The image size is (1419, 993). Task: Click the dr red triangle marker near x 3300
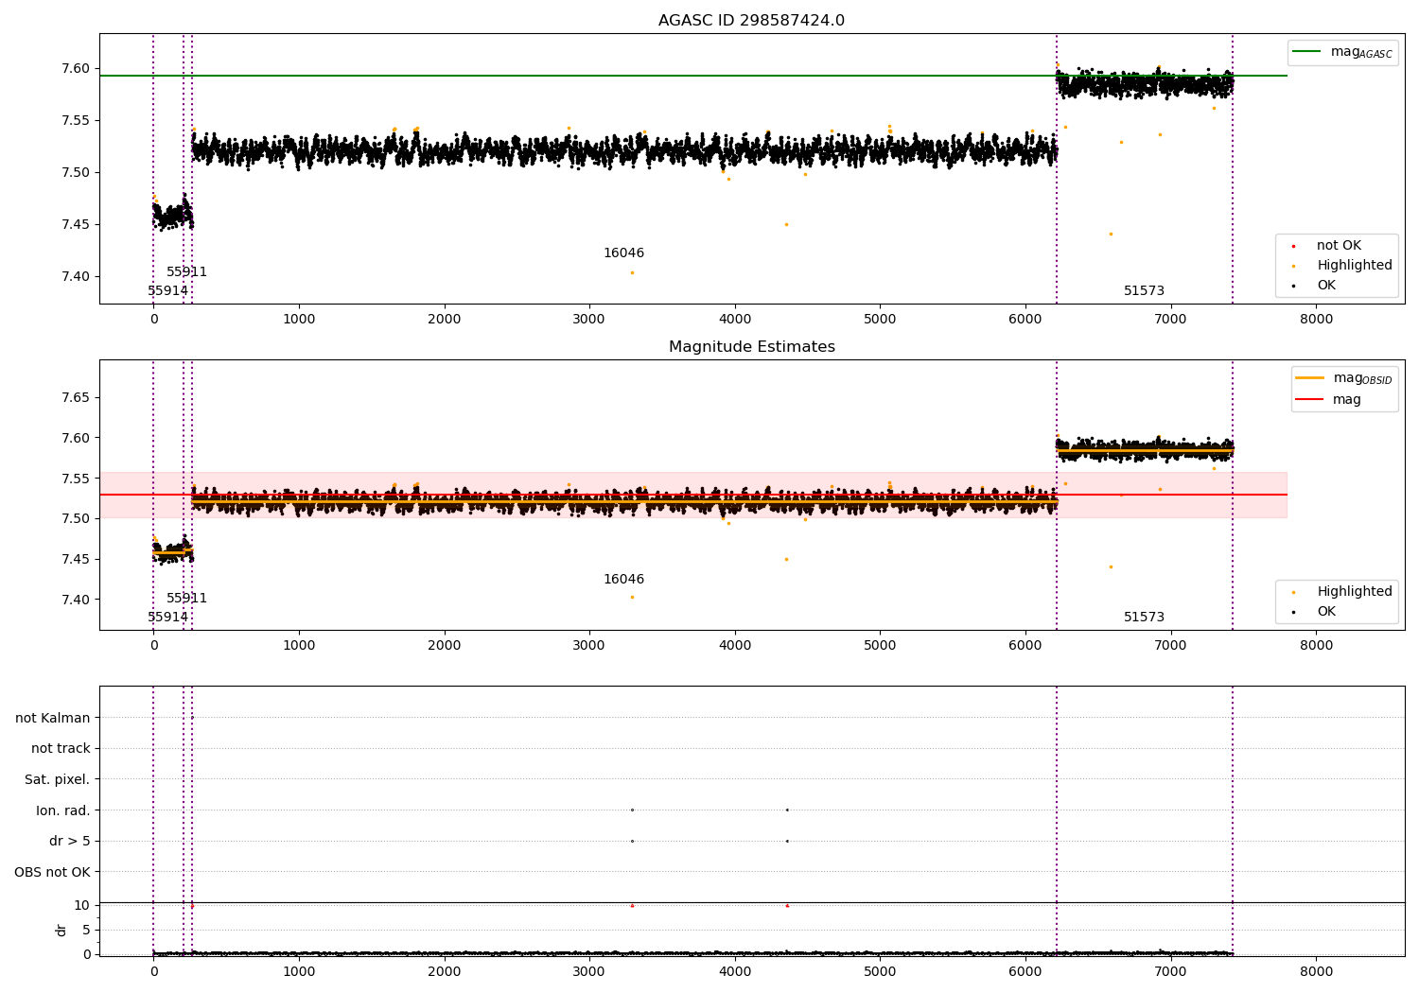(632, 906)
